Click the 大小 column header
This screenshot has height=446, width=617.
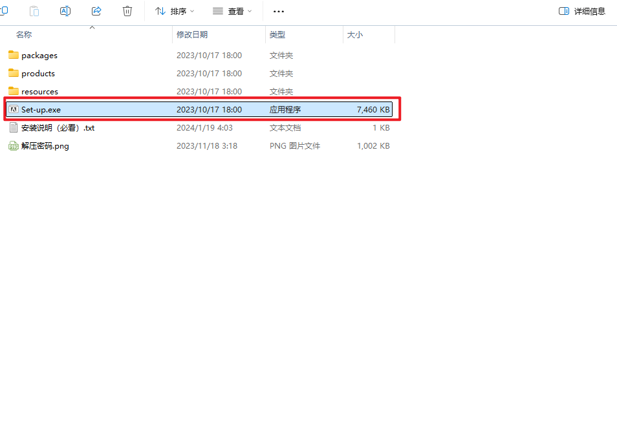click(x=355, y=35)
